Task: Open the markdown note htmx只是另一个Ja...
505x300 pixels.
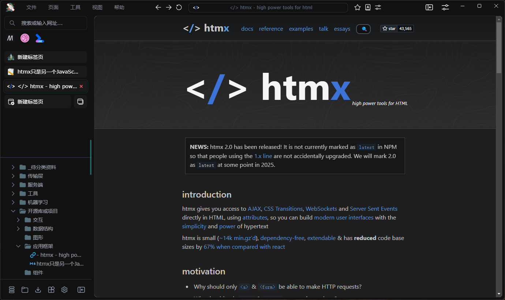Action: click(57, 264)
